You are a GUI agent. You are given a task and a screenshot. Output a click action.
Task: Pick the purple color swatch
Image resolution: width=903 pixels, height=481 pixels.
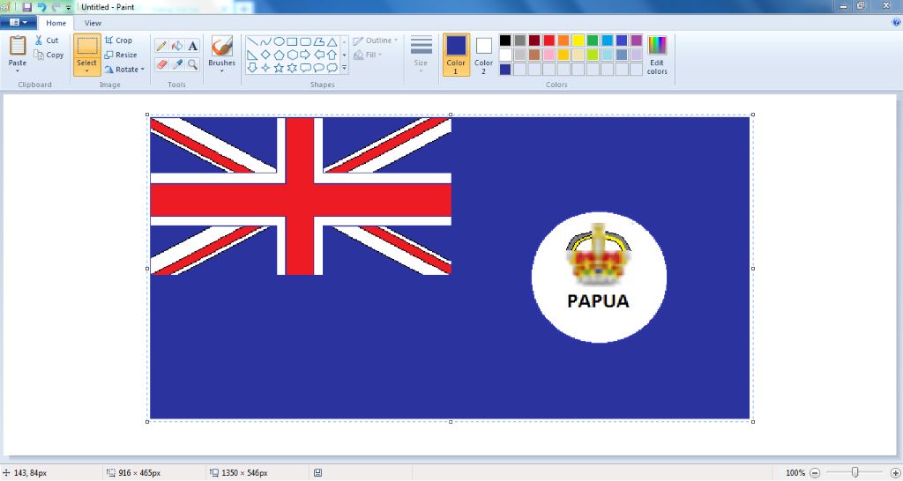637,41
